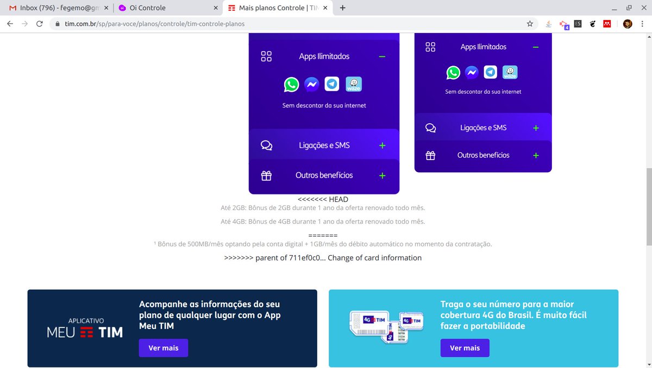Open the red Mendeley extension icon
652x368 pixels.
pos(607,24)
